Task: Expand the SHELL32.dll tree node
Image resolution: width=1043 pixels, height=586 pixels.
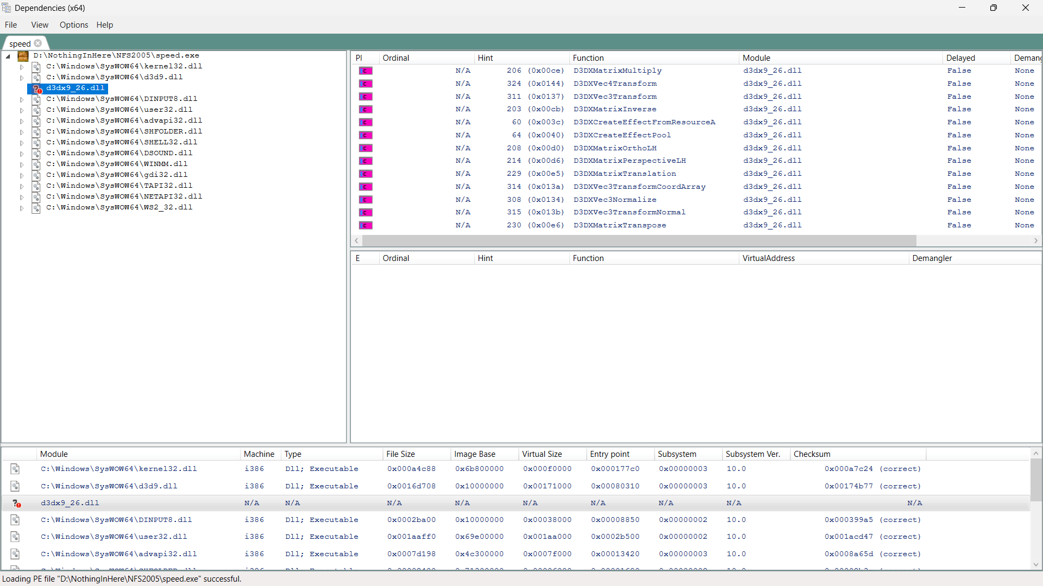Action: click(22, 143)
